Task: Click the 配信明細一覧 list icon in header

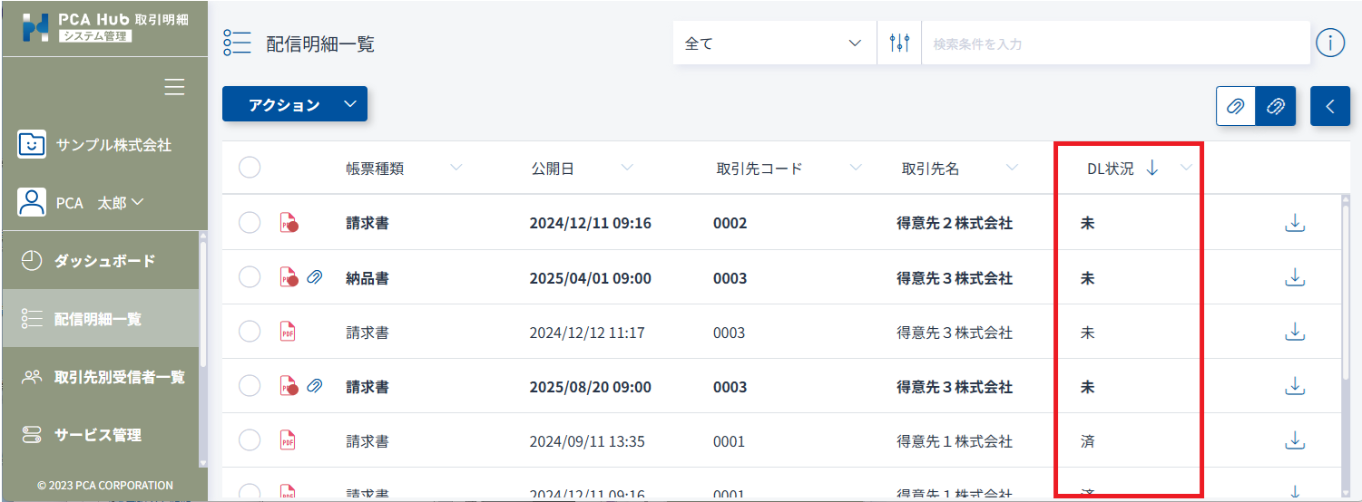Action: [237, 43]
